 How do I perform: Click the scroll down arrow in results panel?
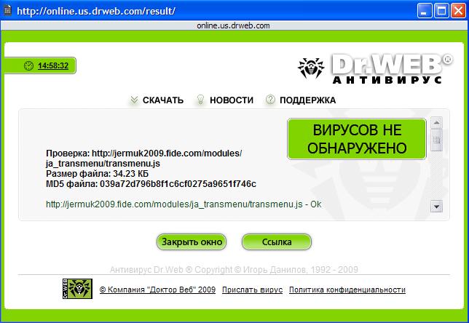click(436, 206)
